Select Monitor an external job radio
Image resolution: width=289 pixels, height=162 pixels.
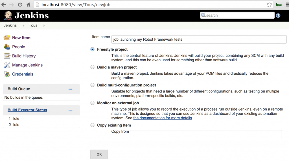coord(92,103)
